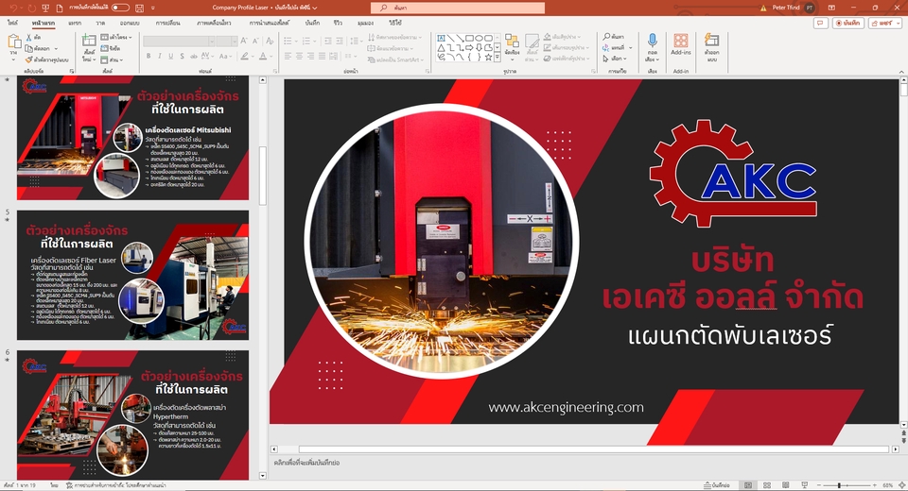
Task: Open the font size combo box
Action: [x=227, y=41]
